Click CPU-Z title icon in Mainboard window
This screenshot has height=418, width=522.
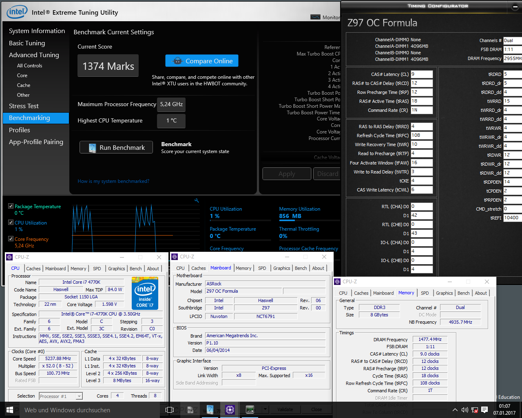tap(175, 257)
